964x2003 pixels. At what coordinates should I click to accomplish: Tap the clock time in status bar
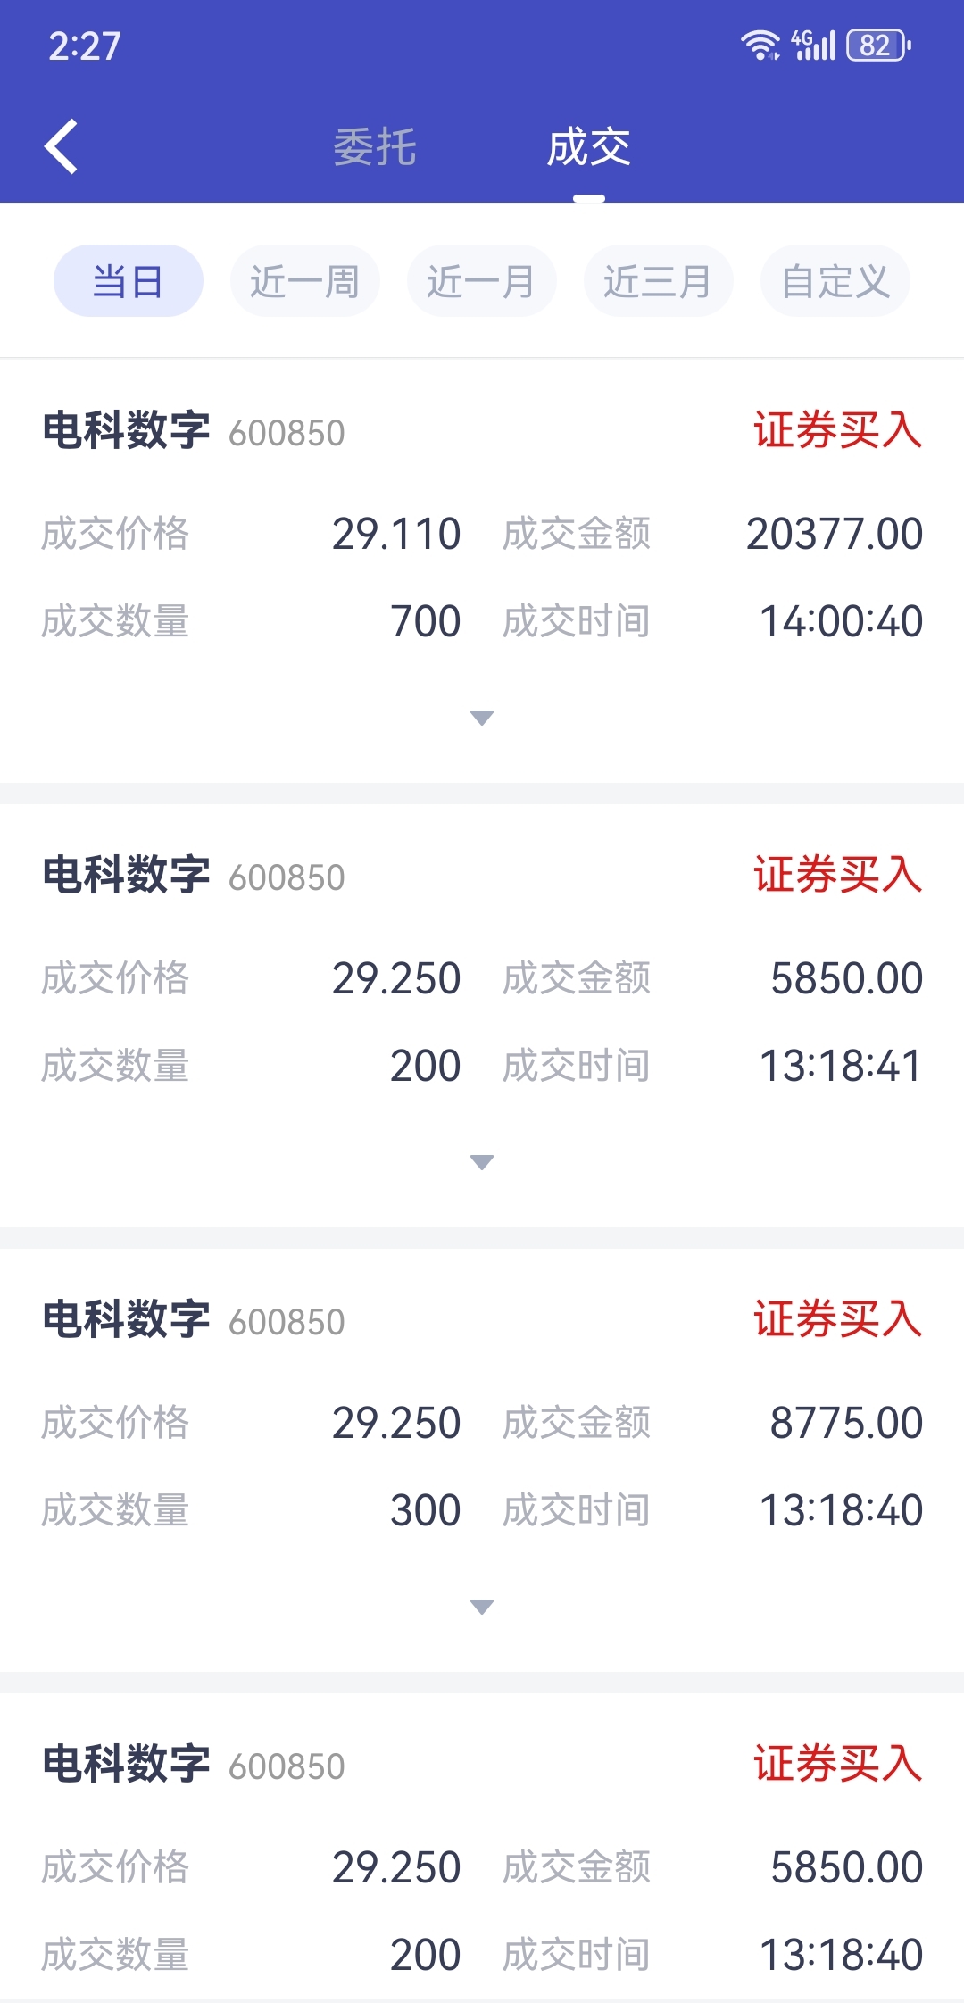[x=85, y=46]
